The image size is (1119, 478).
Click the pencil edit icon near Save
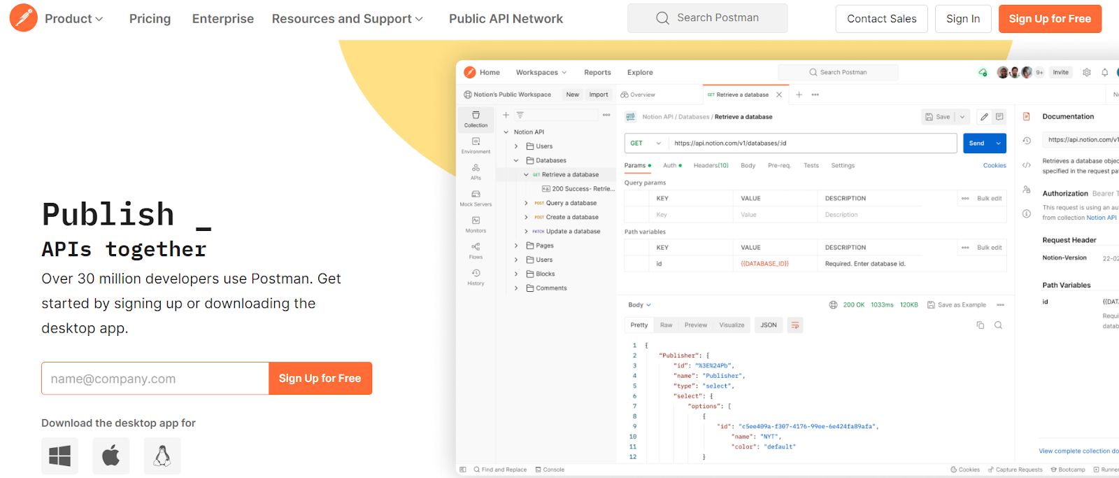984,117
